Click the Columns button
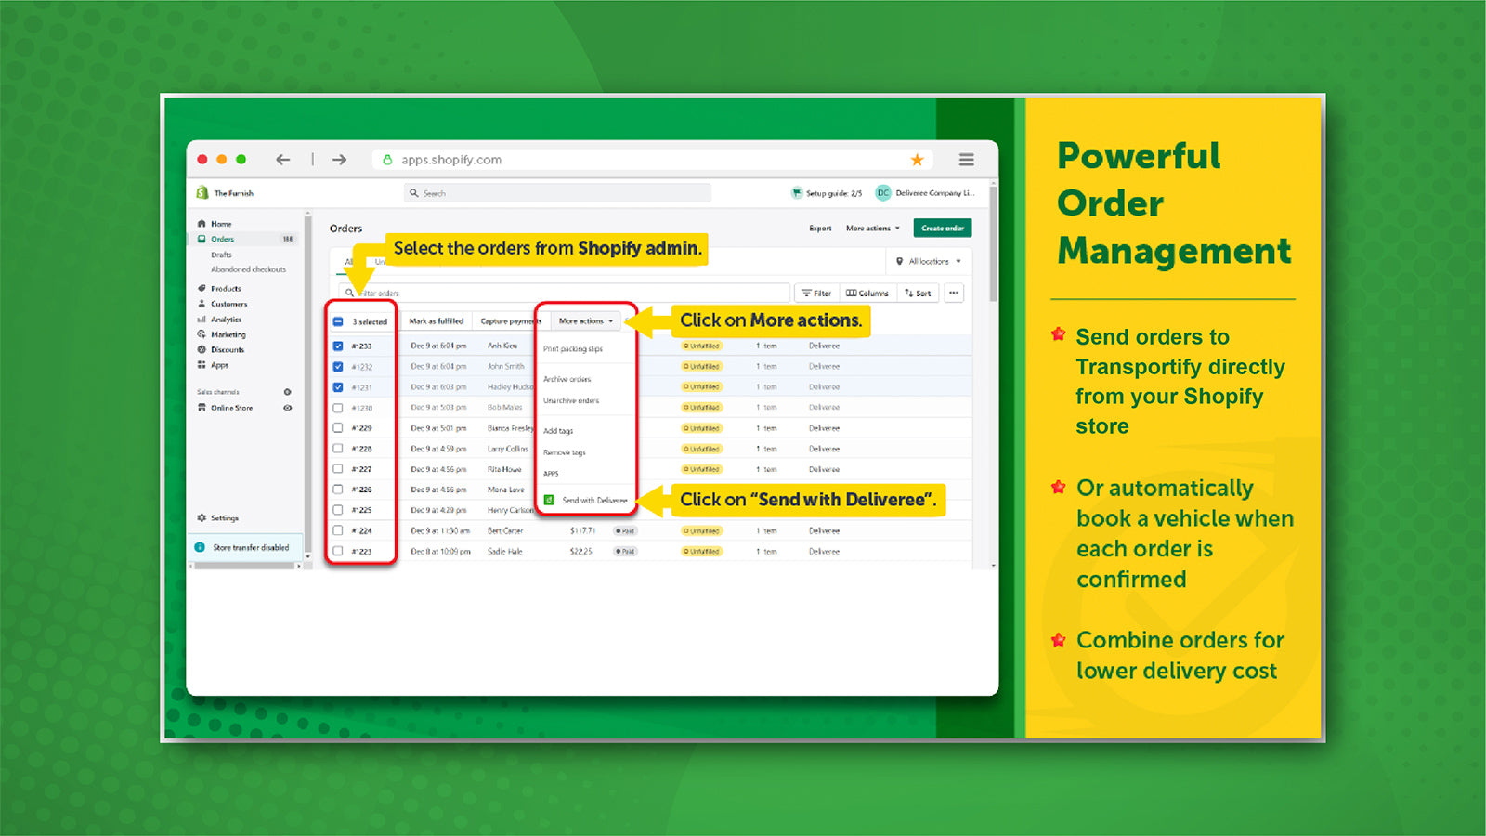Screen dimensions: 1486x836 coord(867,293)
